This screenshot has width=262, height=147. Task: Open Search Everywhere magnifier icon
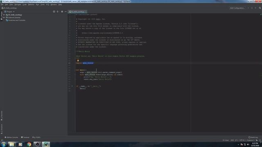click(260, 8)
